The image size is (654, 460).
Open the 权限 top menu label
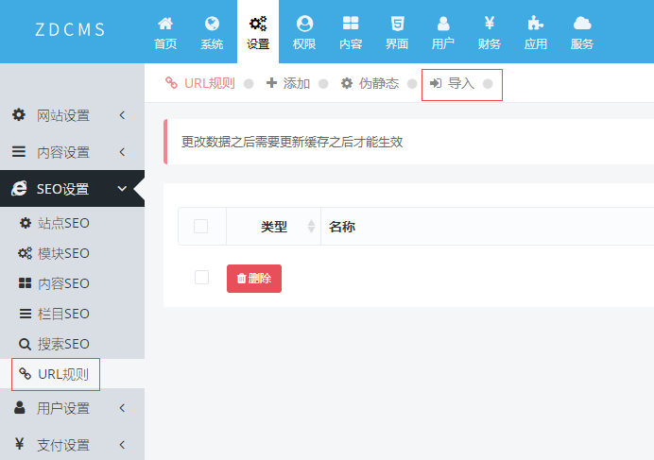tap(304, 43)
